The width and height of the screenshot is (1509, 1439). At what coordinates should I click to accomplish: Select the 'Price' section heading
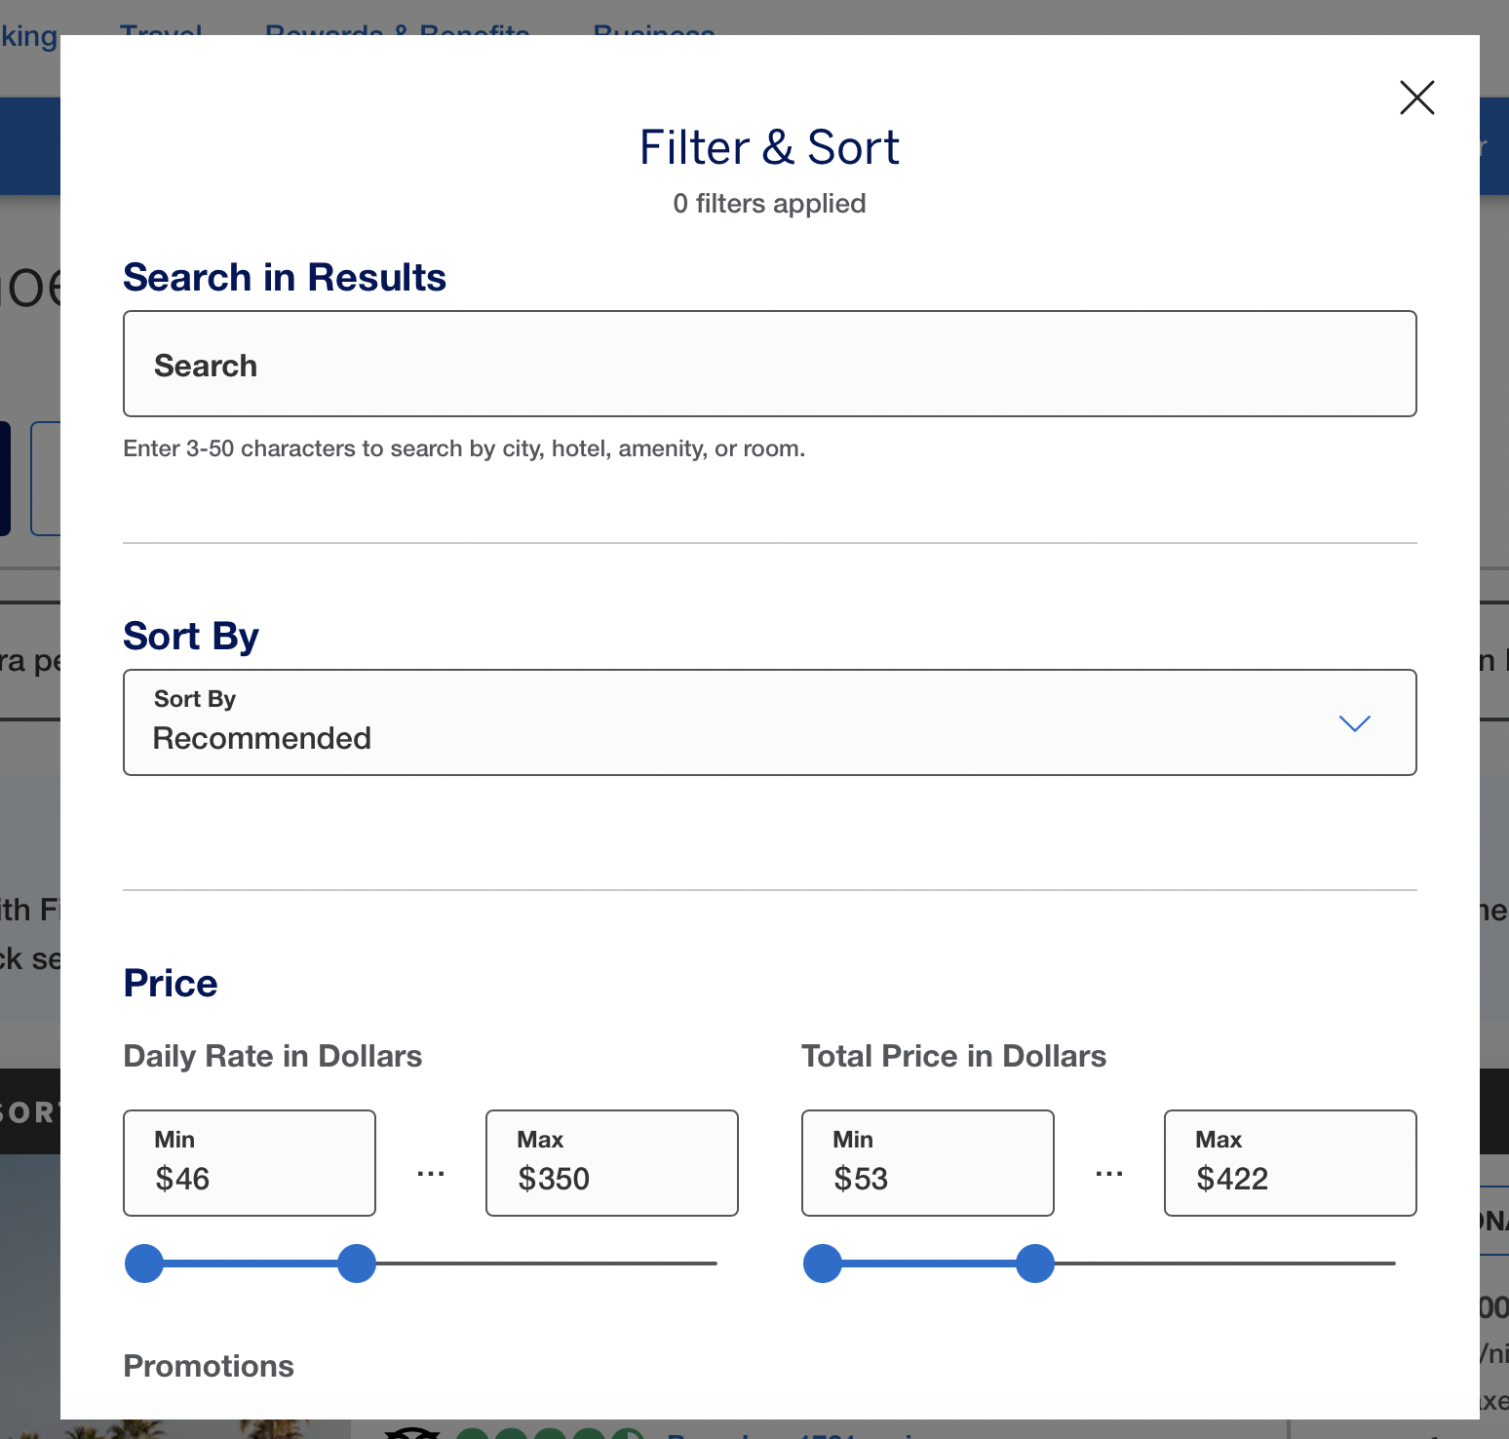[x=171, y=983]
